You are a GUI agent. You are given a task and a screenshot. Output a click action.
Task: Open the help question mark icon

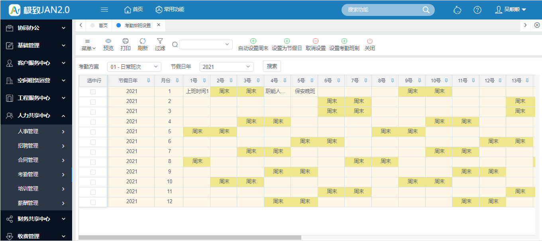point(477,10)
